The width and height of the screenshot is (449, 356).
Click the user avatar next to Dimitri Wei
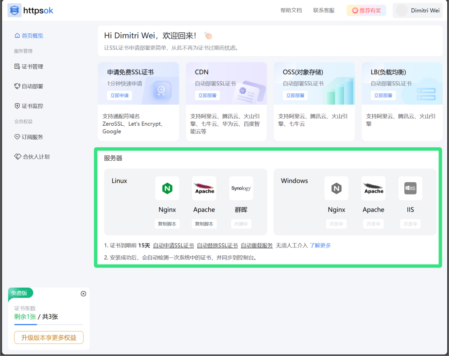[402, 11]
